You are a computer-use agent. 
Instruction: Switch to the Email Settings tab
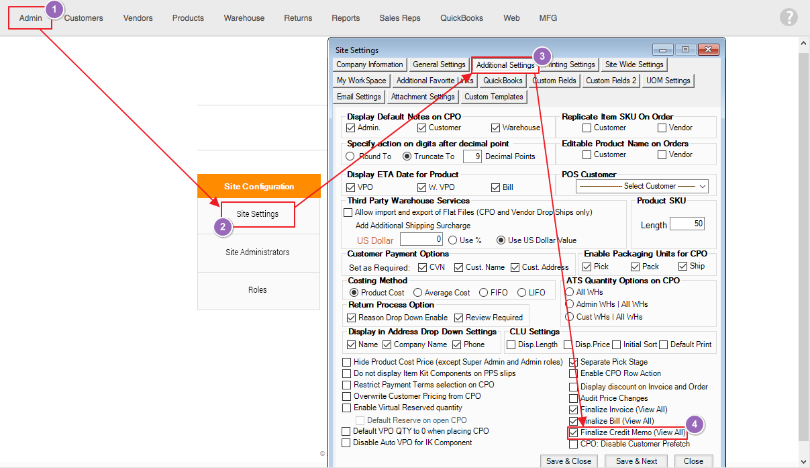click(359, 97)
